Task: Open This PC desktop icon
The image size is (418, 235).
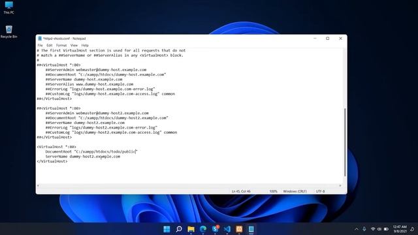Action: tap(8, 7)
